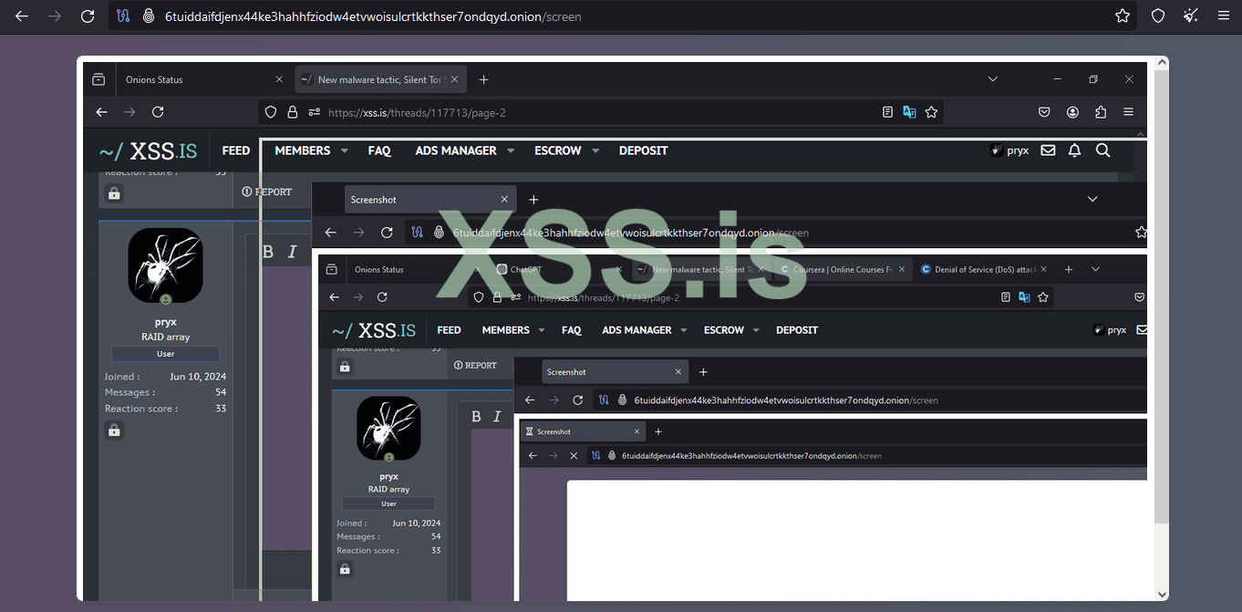Select New malware tactic tab in two-tab xss.is window
This screenshot has height=612, width=1242.
tap(380, 79)
